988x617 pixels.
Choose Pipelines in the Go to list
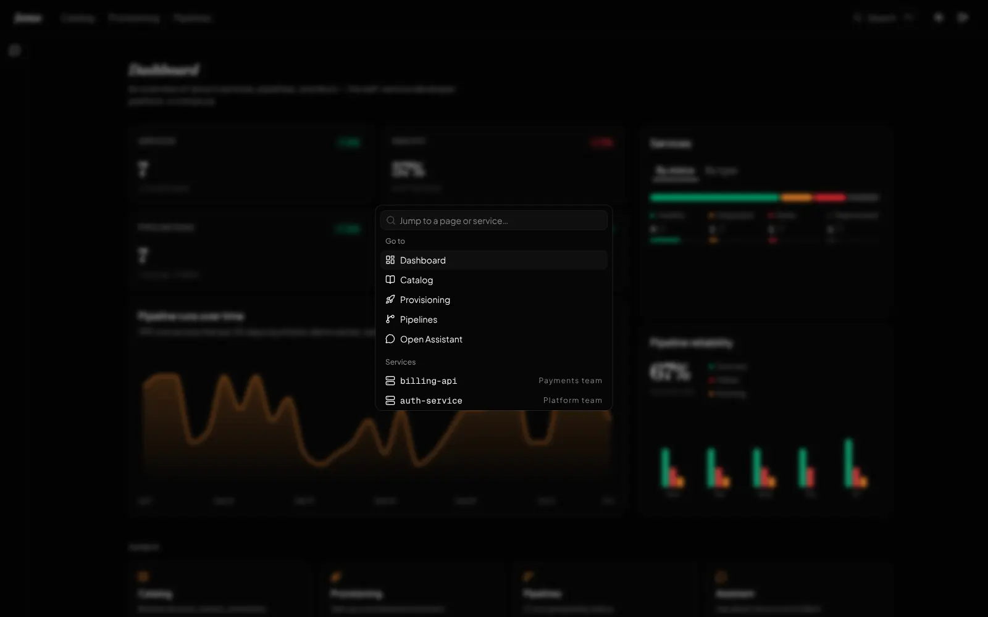[494, 320]
